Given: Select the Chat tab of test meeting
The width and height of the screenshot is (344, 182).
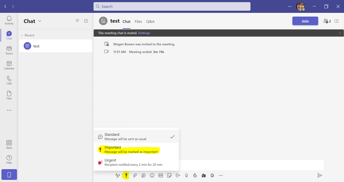Looking at the screenshot, I should point(126,21).
